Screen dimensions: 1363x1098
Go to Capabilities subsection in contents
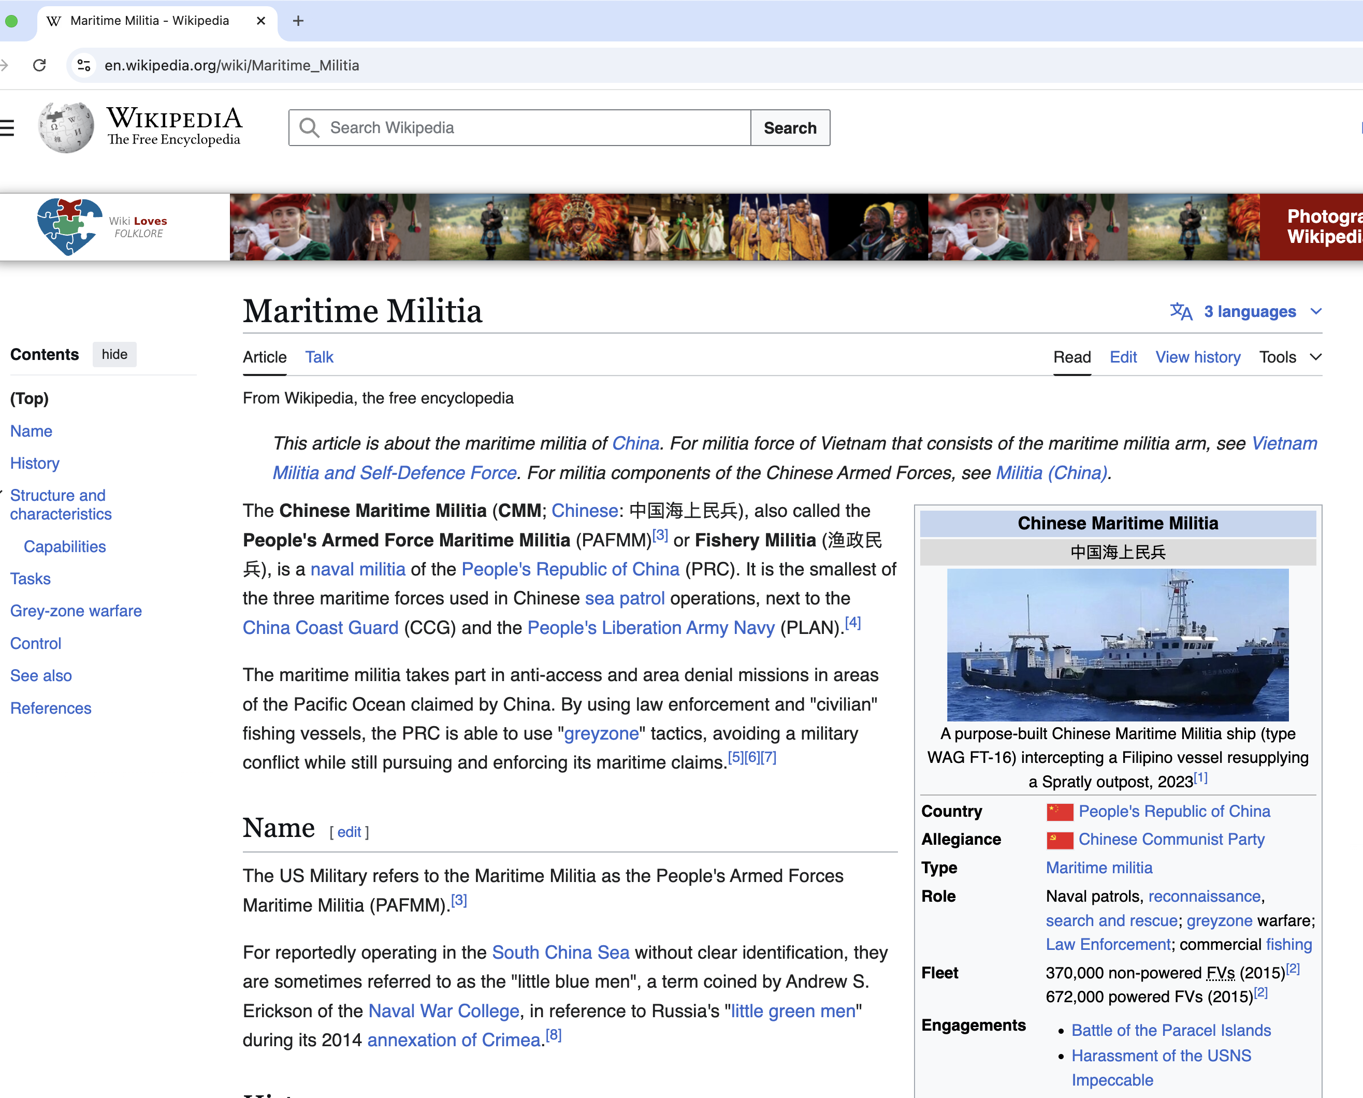65,546
